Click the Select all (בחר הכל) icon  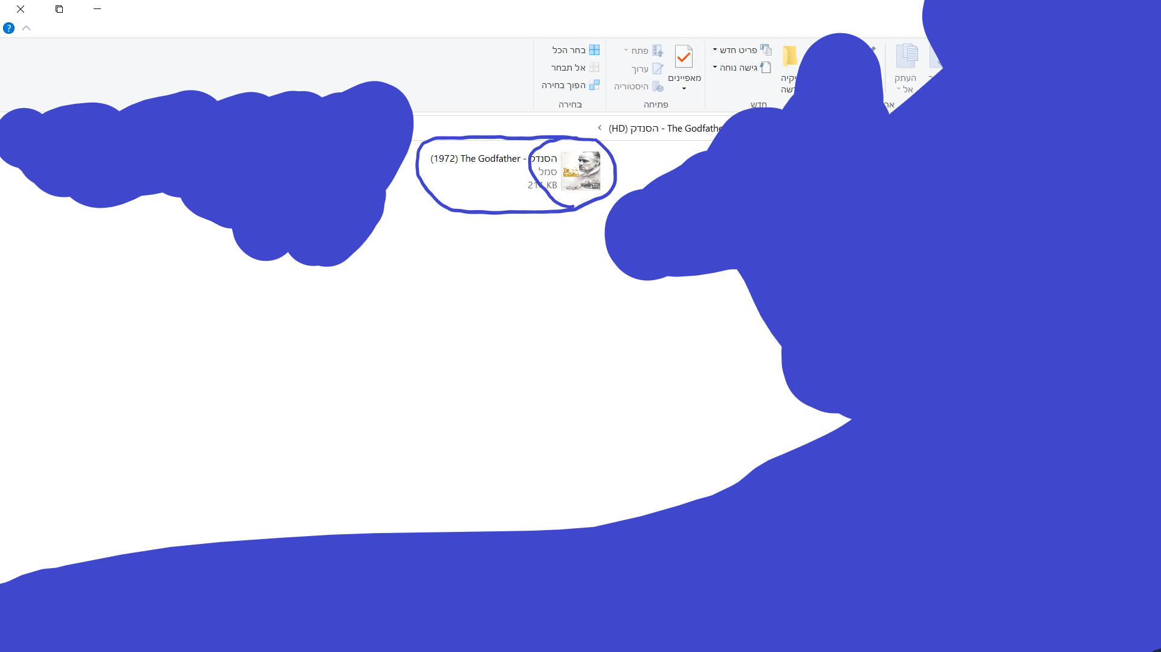[x=594, y=50]
